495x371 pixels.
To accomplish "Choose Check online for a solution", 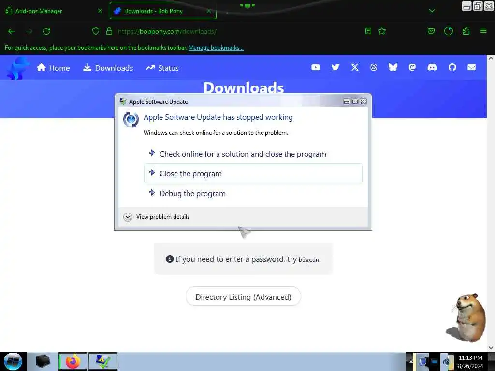I will click(x=253, y=154).
